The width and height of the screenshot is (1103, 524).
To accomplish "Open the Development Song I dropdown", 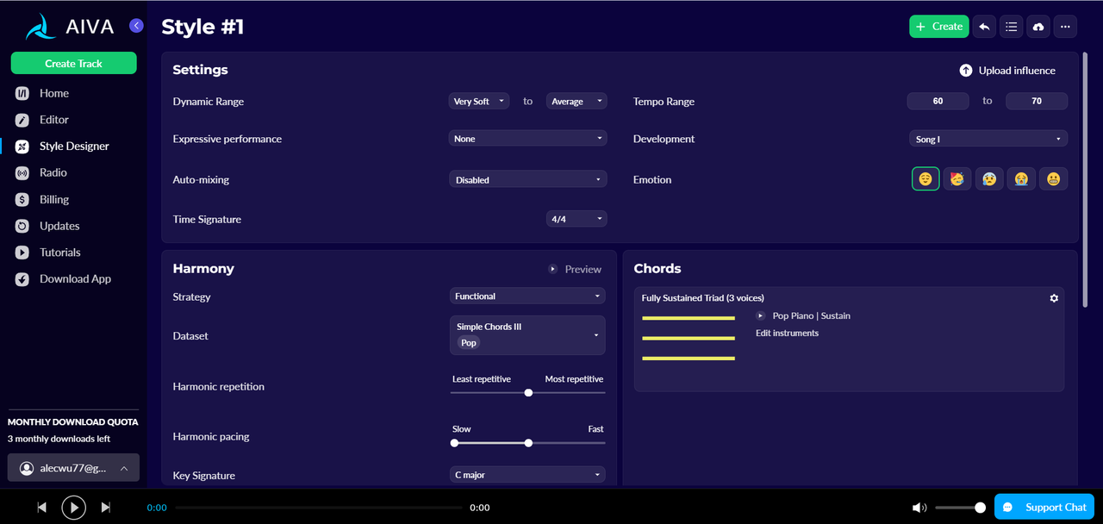I will pyautogui.click(x=988, y=139).
